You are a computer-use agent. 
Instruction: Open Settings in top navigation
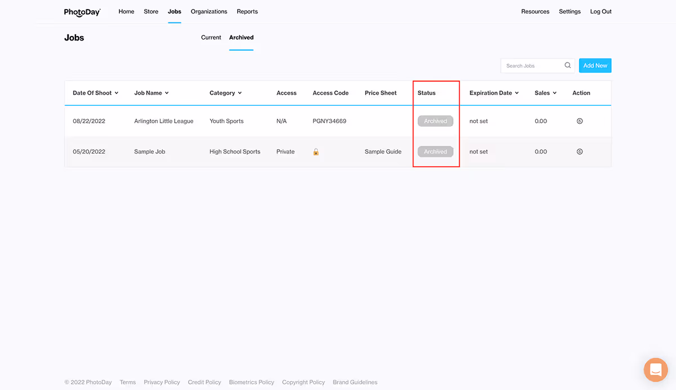click(x=570, y=11)
